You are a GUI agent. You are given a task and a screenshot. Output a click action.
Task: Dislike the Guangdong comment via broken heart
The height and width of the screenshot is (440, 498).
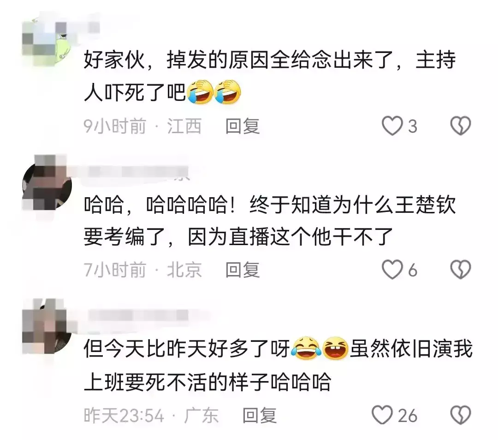[x=461, y=415]
